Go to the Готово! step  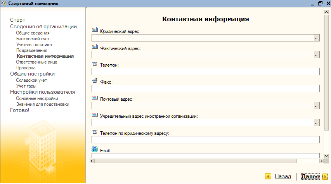click(19, 110)
